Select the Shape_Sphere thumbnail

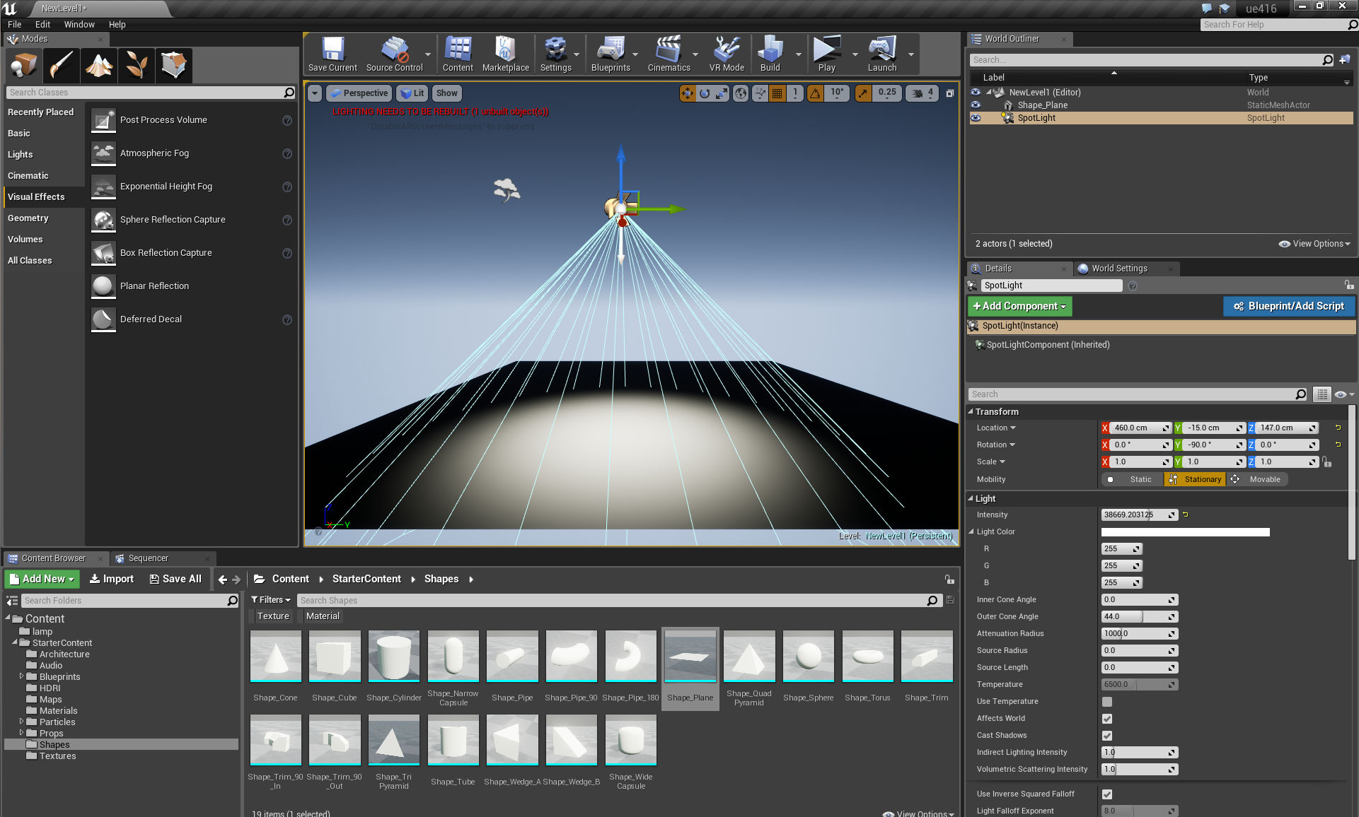[x=808, y=657]
